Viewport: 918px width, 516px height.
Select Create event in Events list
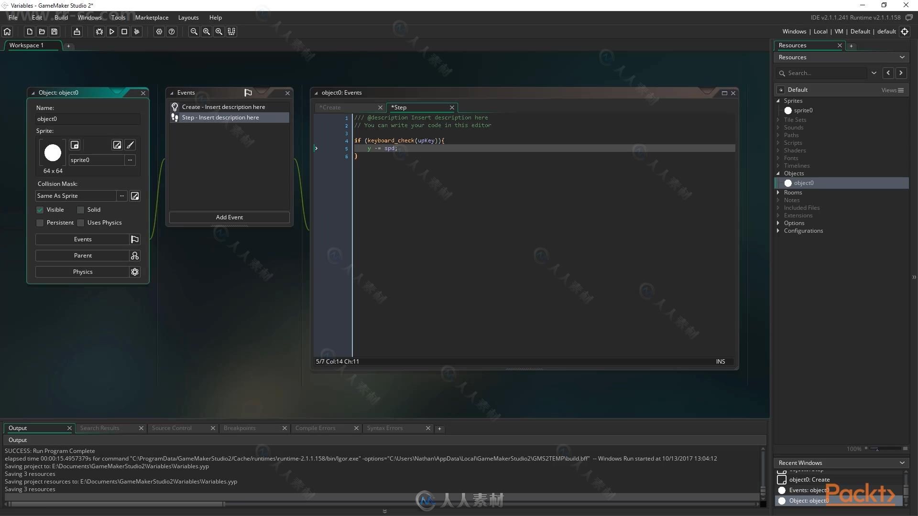(x=229, y=107)
